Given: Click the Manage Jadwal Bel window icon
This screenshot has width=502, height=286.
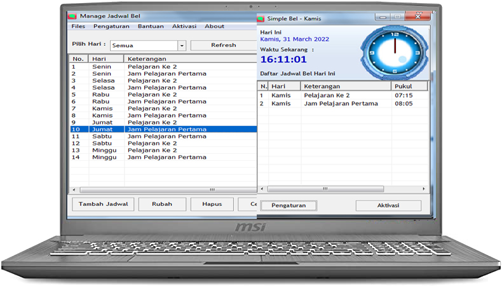Looking at the screenshot, I should point(72,16).
